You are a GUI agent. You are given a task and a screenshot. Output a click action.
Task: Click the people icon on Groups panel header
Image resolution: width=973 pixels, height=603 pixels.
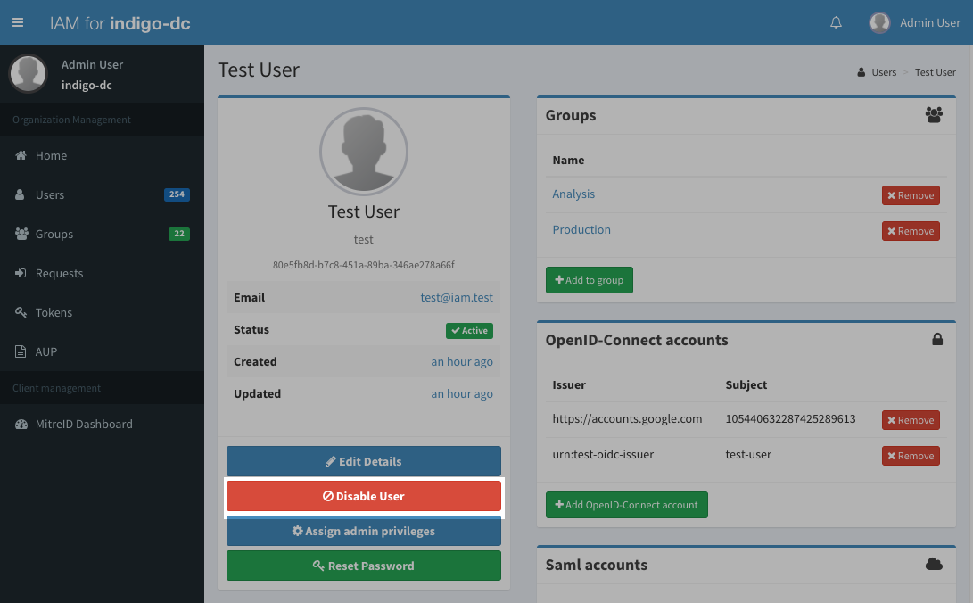click(x=933, y=114)
